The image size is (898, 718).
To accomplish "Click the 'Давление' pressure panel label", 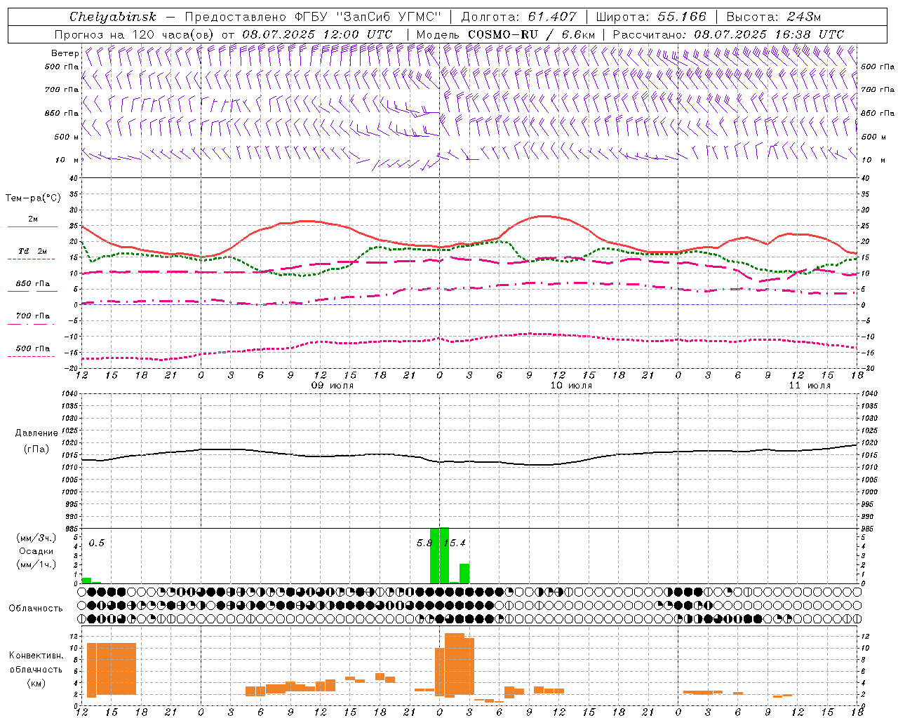I will click(x=36, y=433).
